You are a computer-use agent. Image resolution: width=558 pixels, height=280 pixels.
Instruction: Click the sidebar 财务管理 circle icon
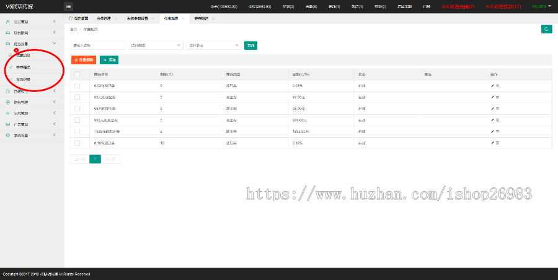(8, 102)
